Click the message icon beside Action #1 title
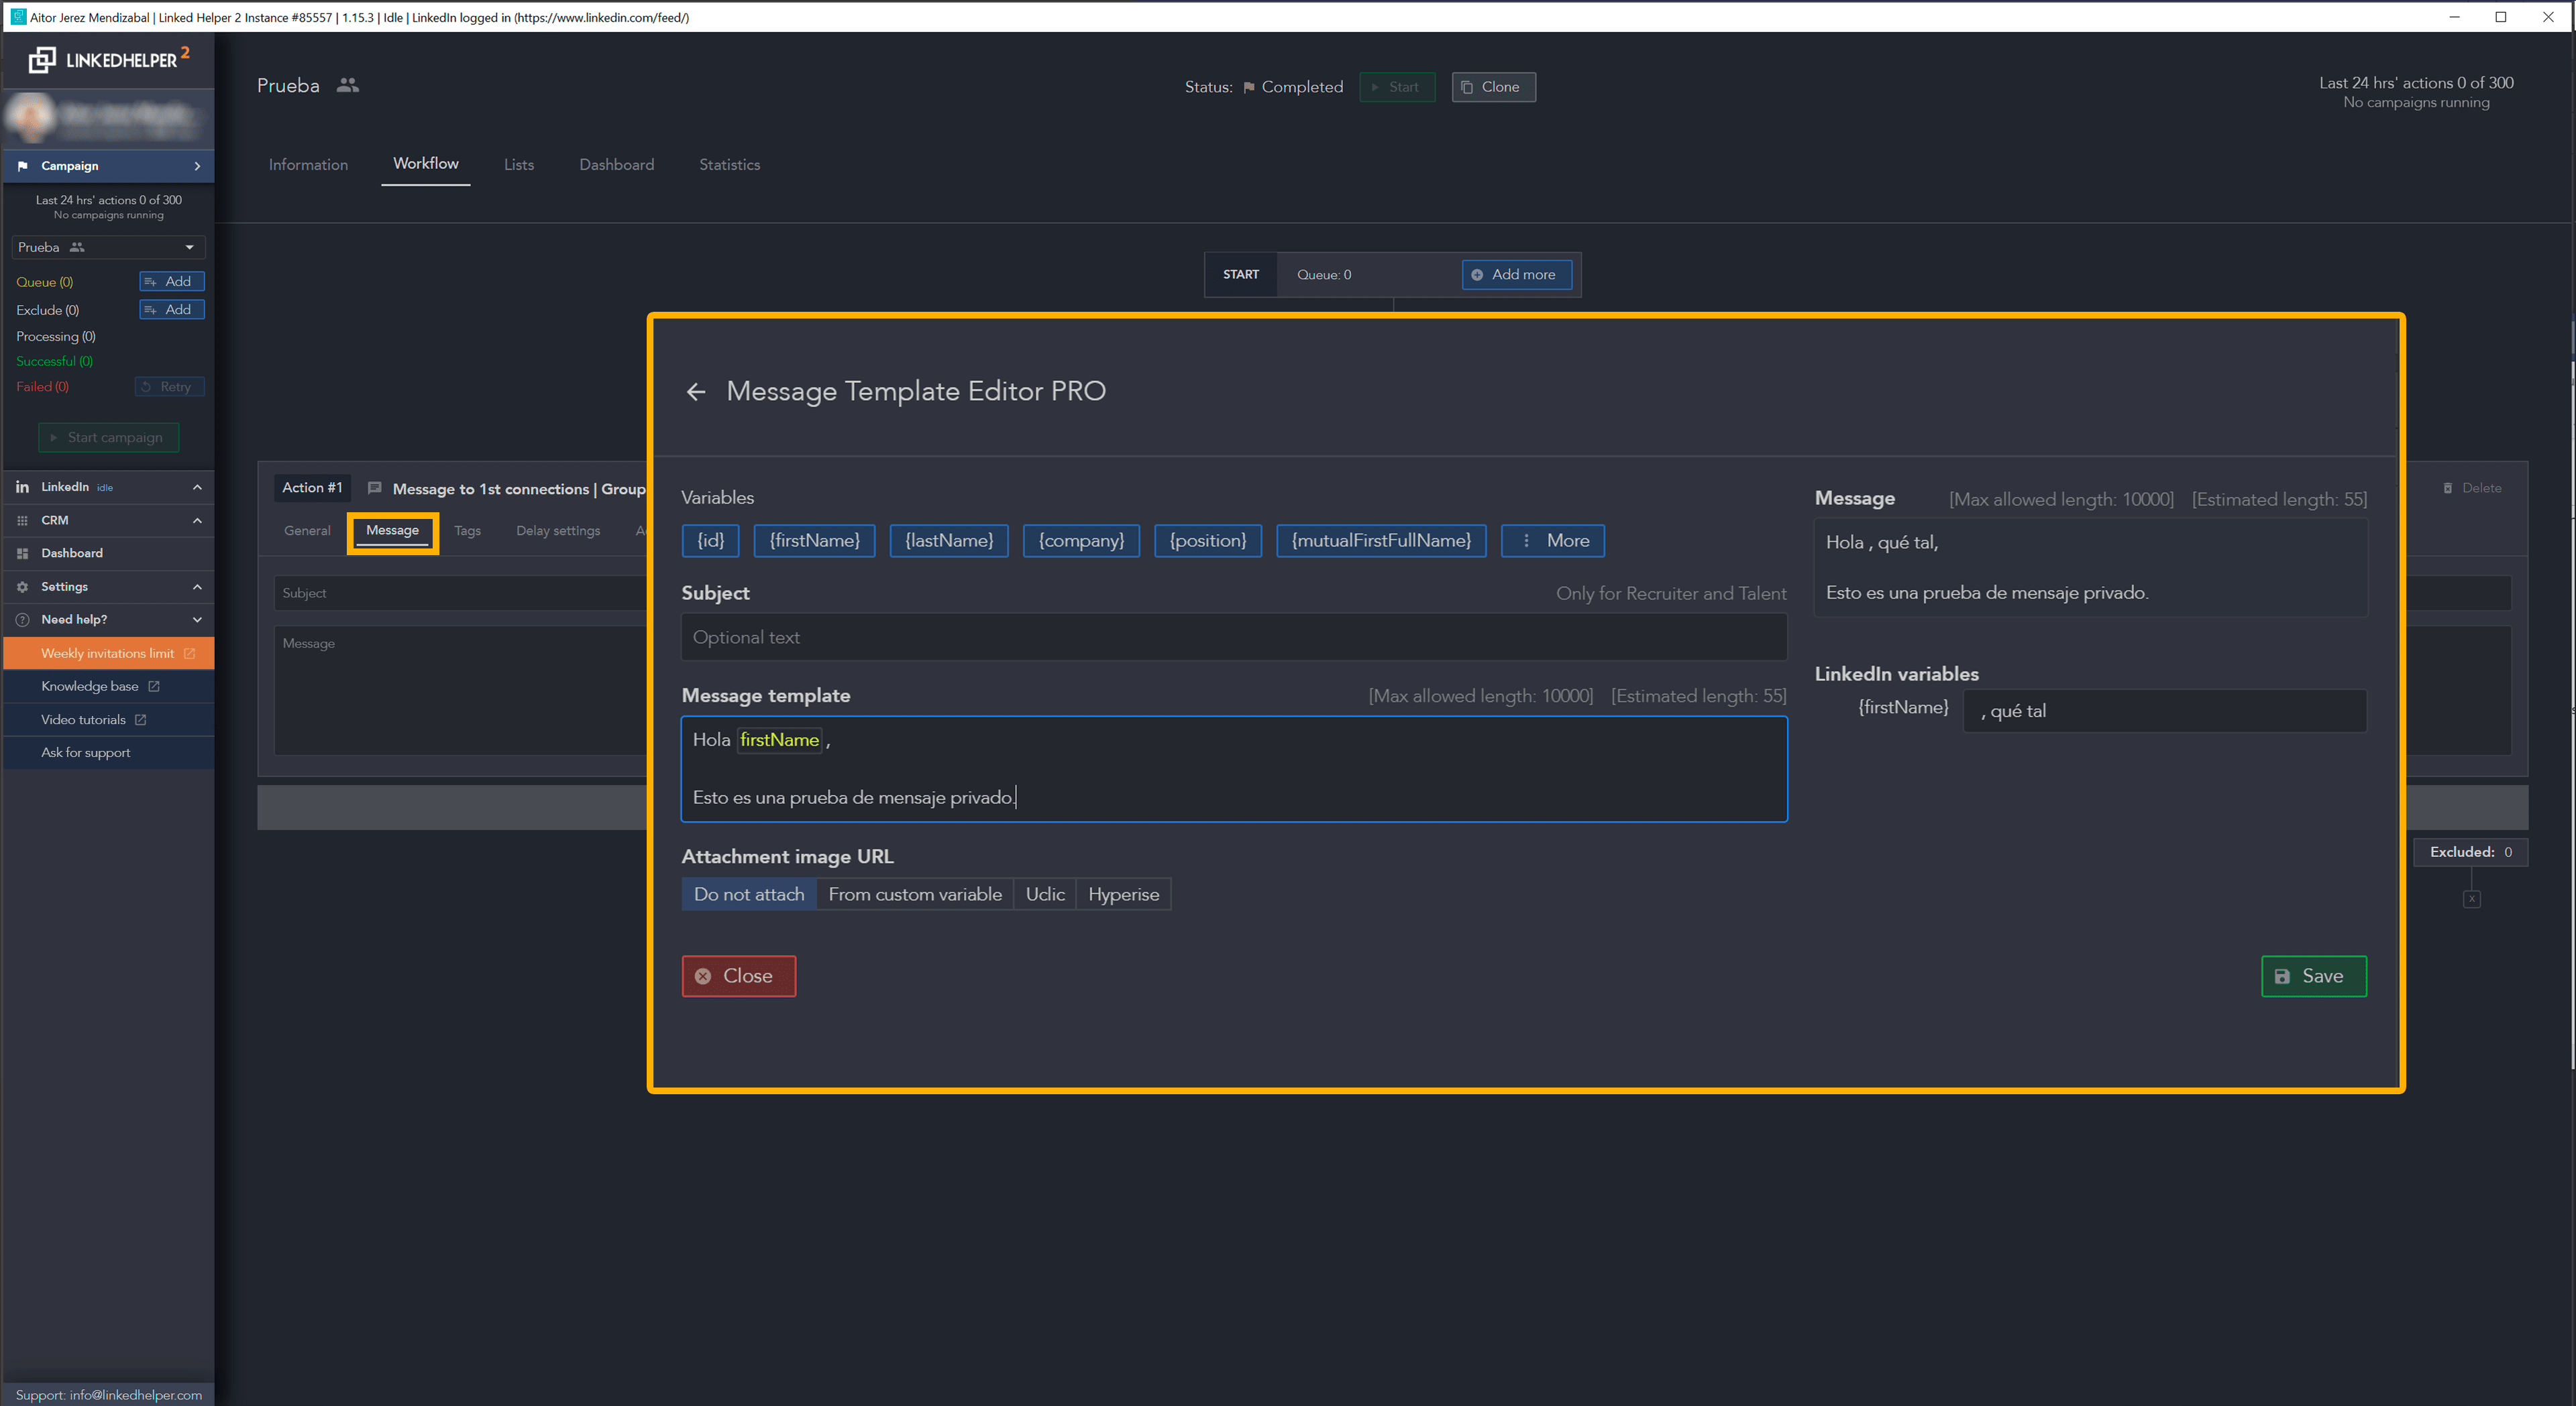This screenshot has height=1406, width=2576. (x=374, y=489)
